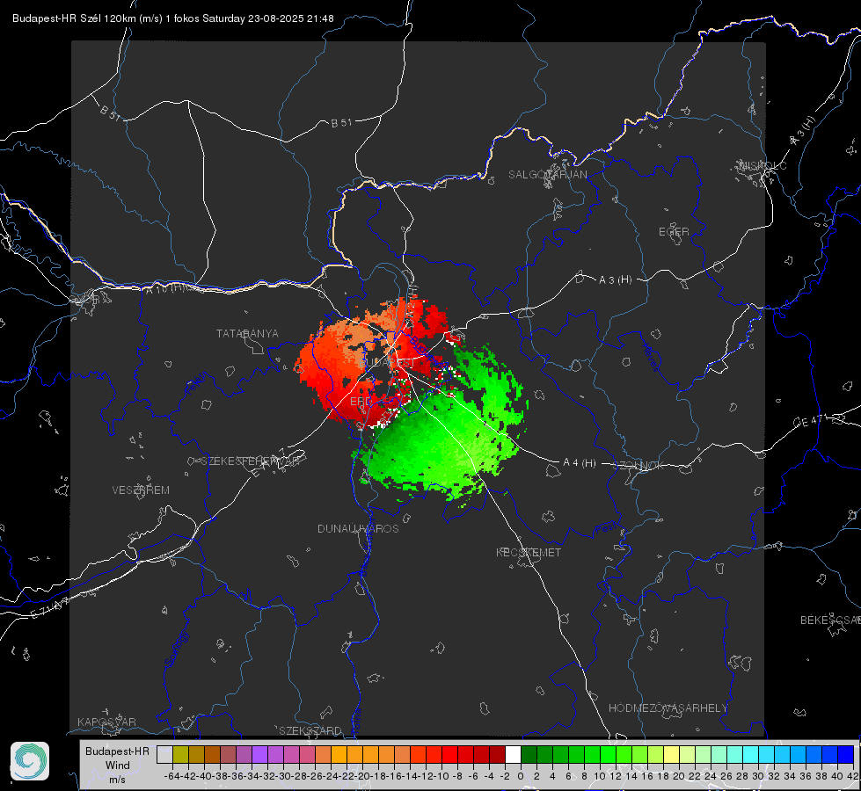The image size is (861, 791).
Task: Click the blue 'Heves' county label
Action: (x=650, y=357)
